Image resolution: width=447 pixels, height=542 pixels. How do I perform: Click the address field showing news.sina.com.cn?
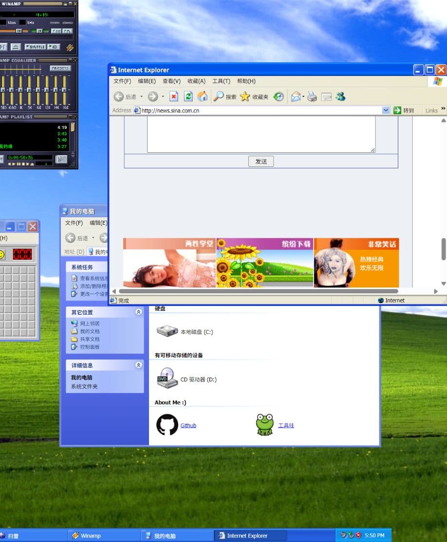click(x=261, y=110)
